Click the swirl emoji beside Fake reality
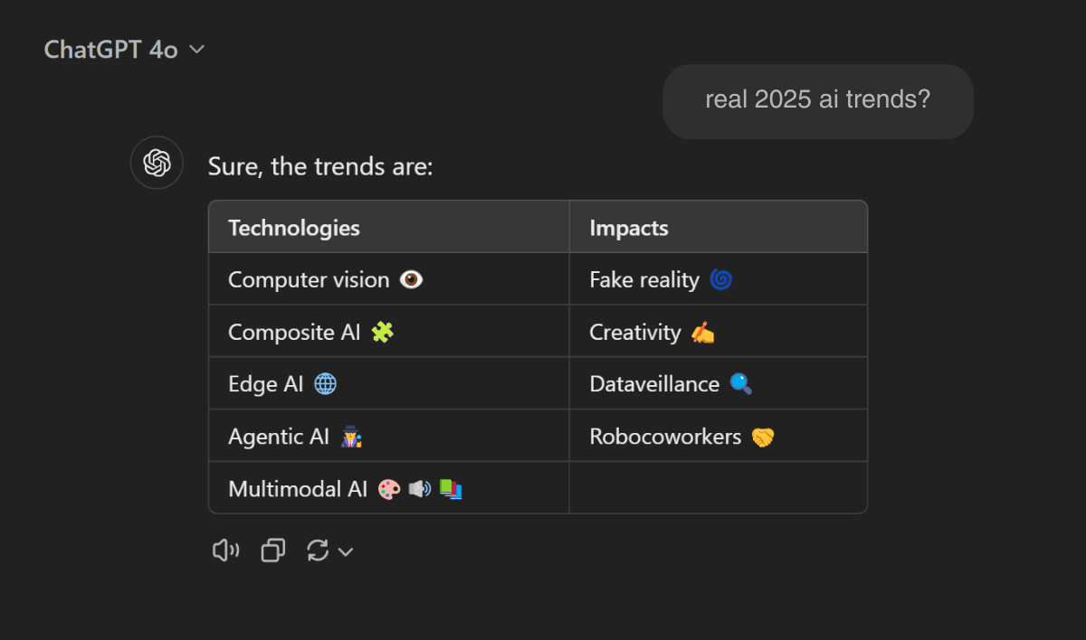Viewport: 1086px width, 640px height. point(721,280)
